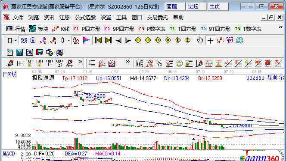
Task: Click the red step-line 9 icon
Action: coord(53,40)
